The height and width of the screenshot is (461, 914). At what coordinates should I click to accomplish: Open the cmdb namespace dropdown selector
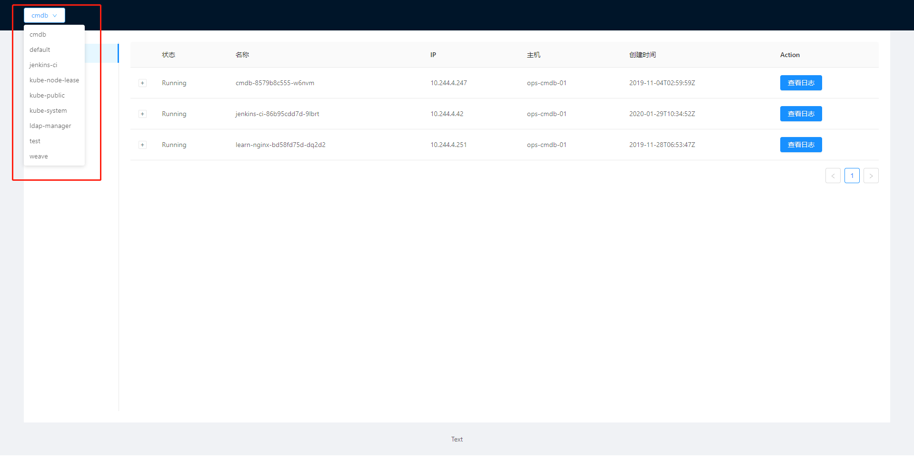44,15
